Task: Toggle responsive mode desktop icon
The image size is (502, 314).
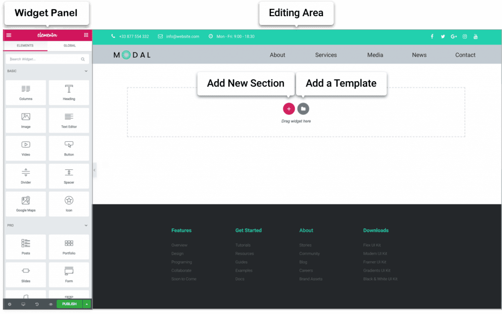Action: [23, 304]
